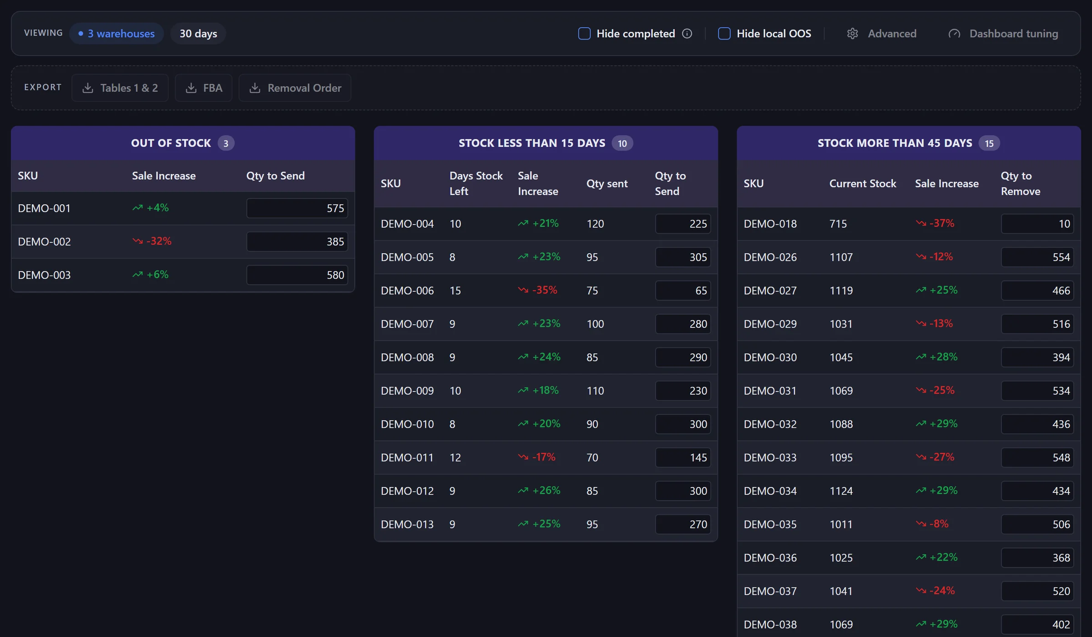Click the Advanced gear icon
Viewport: 1092px width, 637px height.
click(853, 34)
